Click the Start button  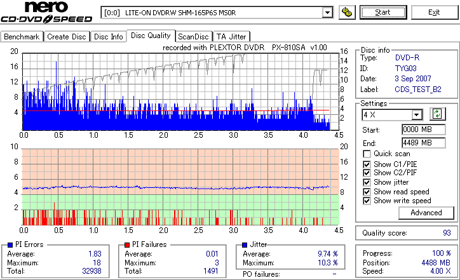[383, 12]
